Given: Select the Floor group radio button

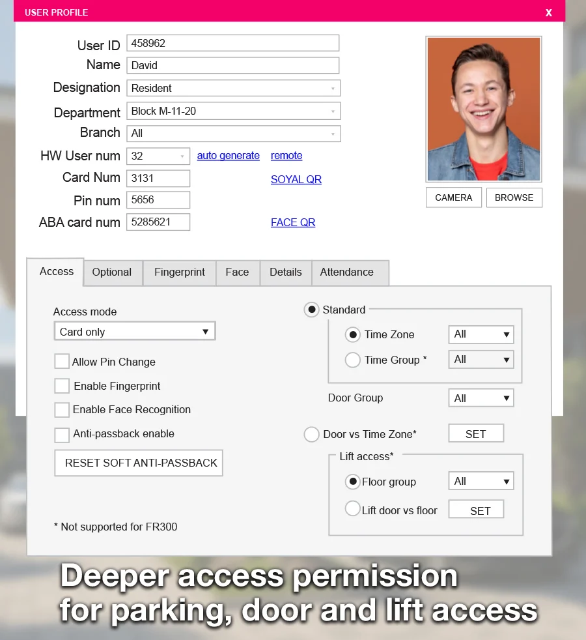Looking at the screenshot, I should point(353,482).
